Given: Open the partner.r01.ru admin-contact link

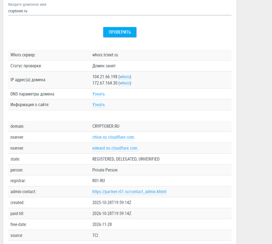Looking at the screenshot, I should (129, 192).
